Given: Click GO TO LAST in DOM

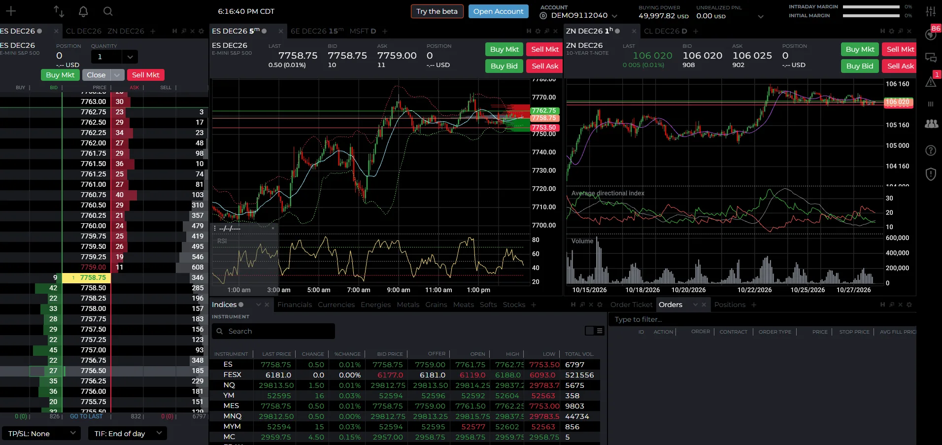Looking at the screenshot, I should (x=86, y=416).
